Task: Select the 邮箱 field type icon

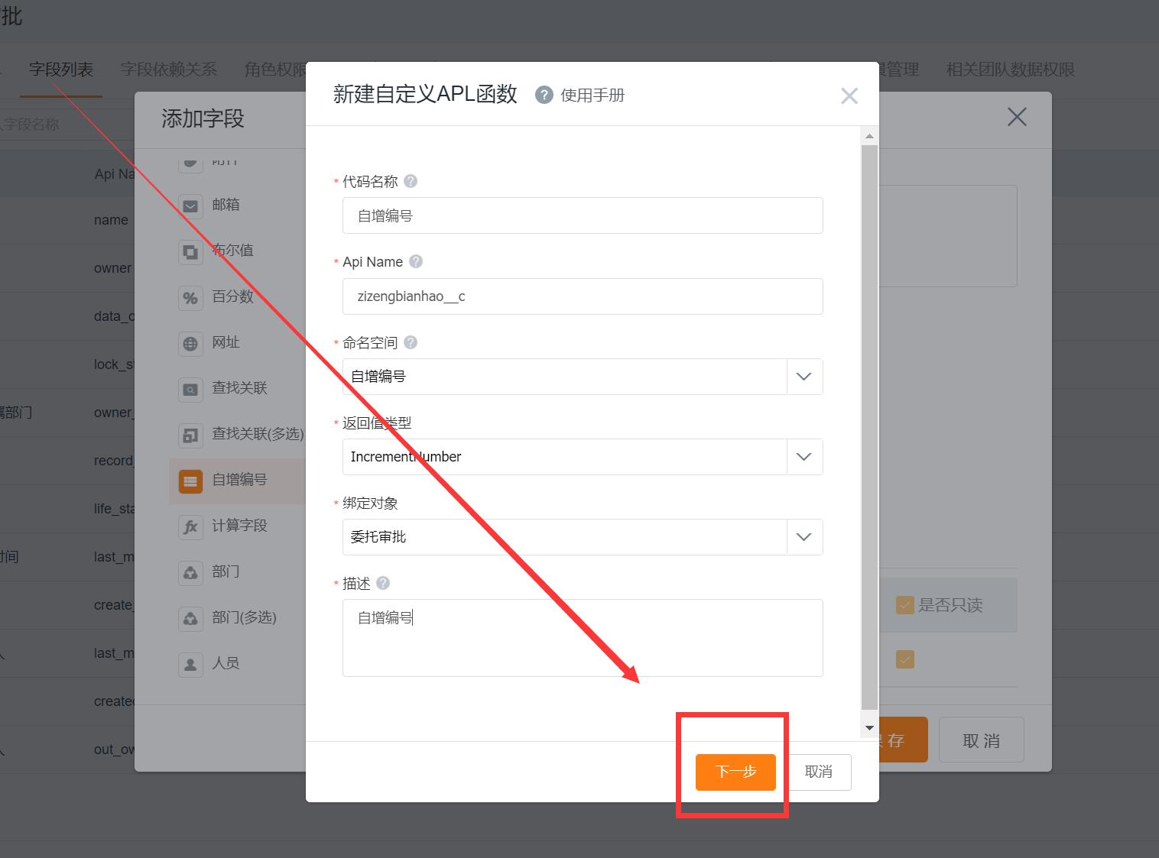Action: click(190, 206)
